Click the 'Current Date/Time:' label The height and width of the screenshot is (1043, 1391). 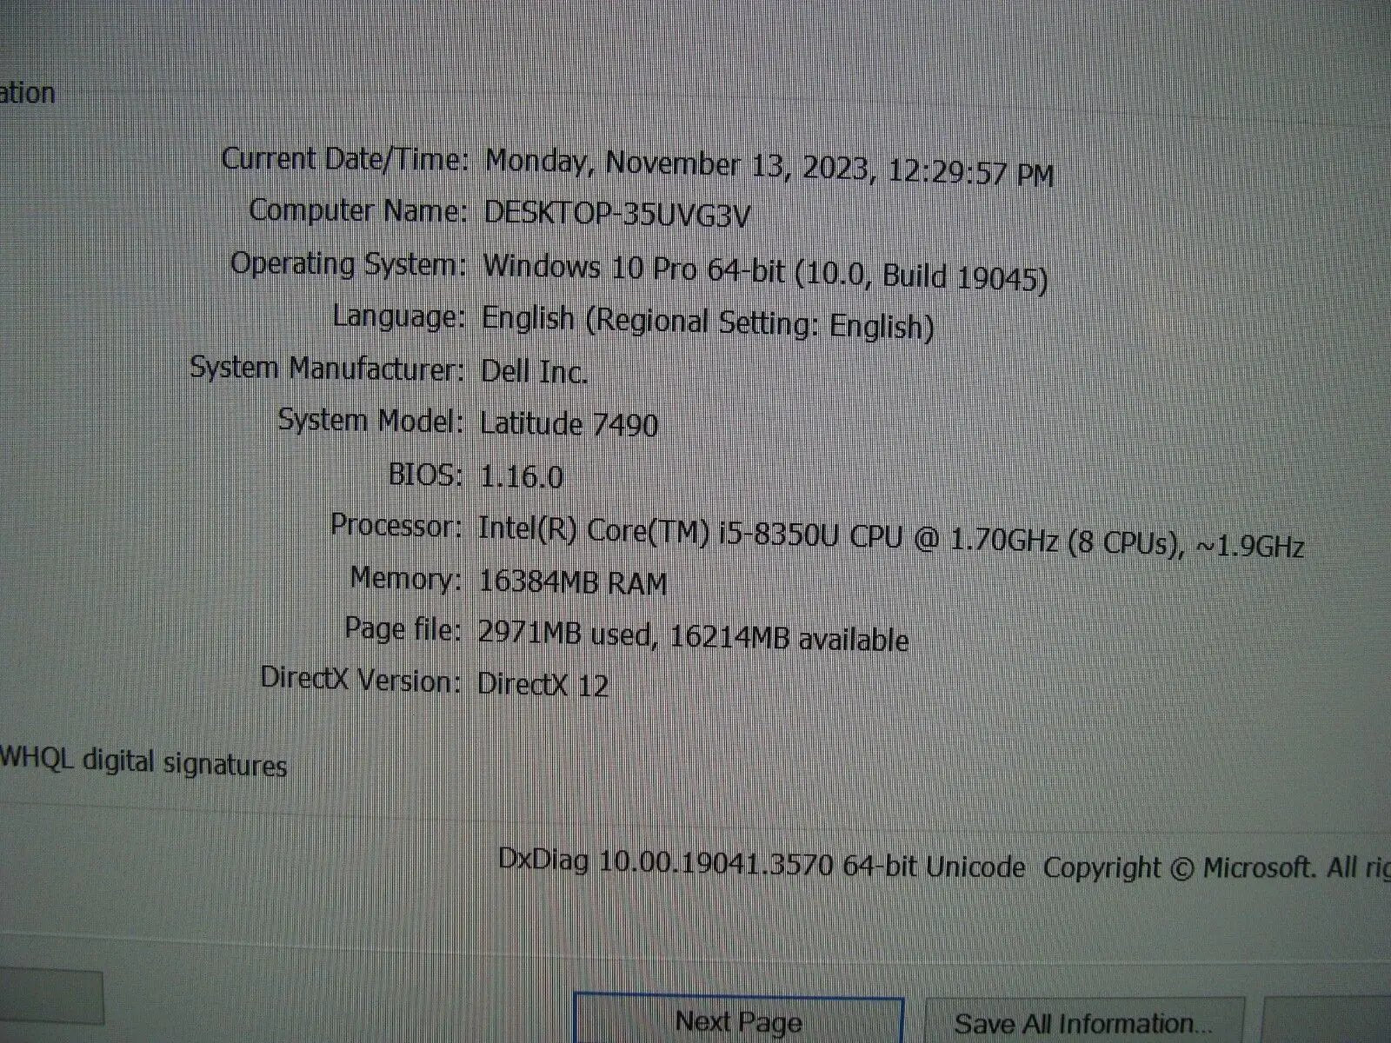(345, 159)
